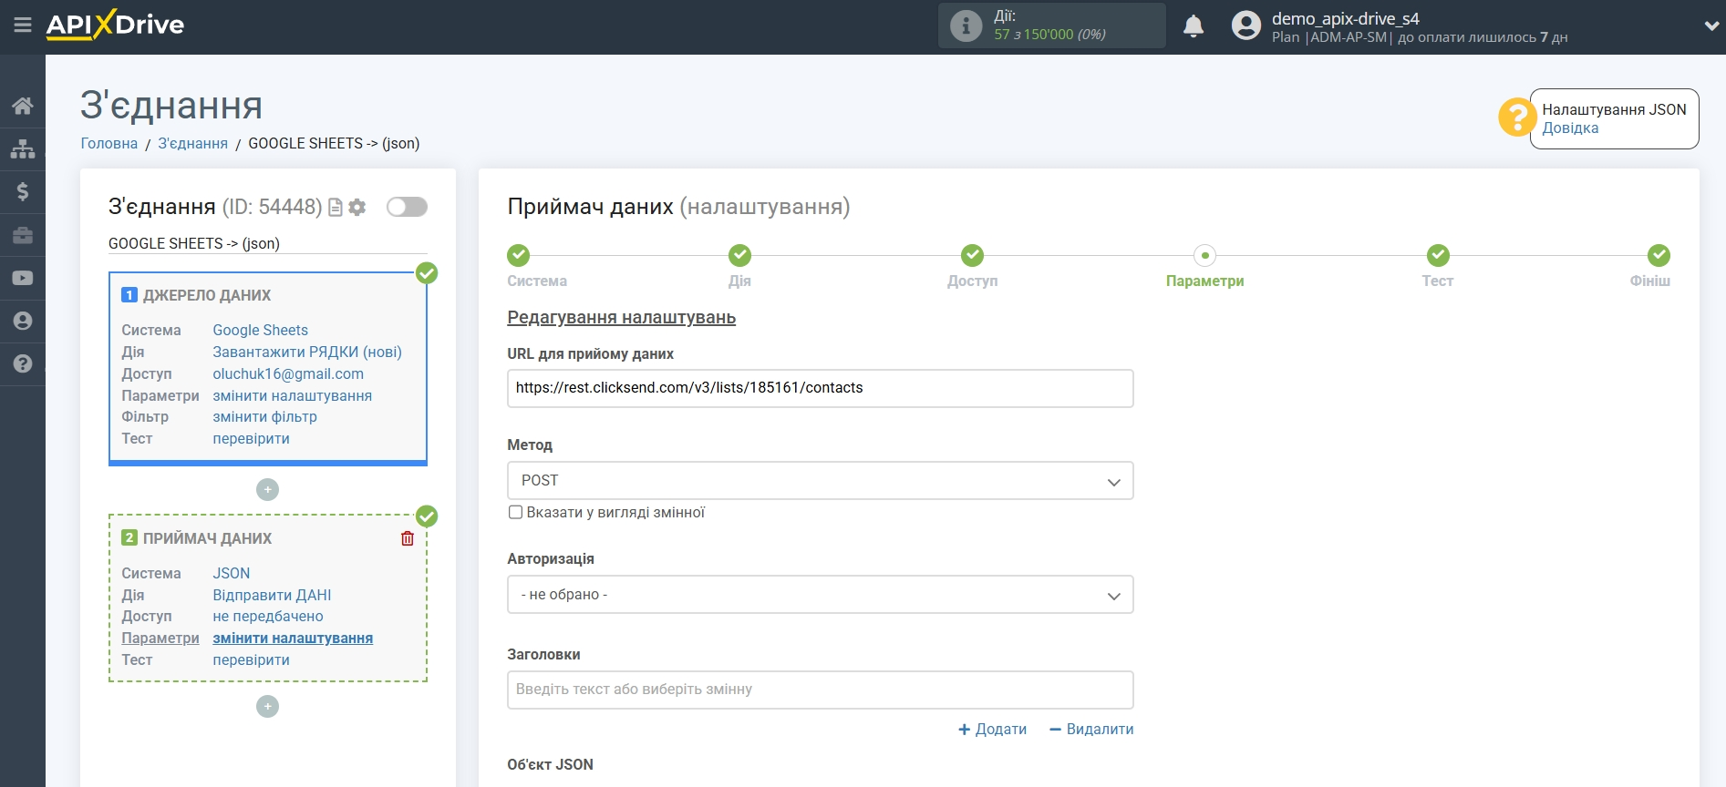Viewport: 1726px width, 787px height.
Task: Open the notifications bell
Action: click(x=1194, y=26)
